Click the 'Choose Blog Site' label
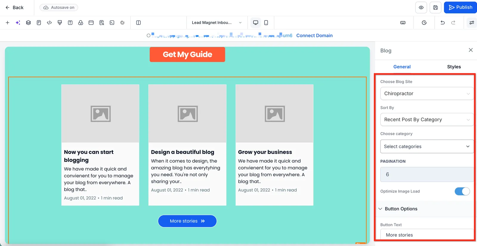The width and height of the screenshot is (477, 246). 396,82
